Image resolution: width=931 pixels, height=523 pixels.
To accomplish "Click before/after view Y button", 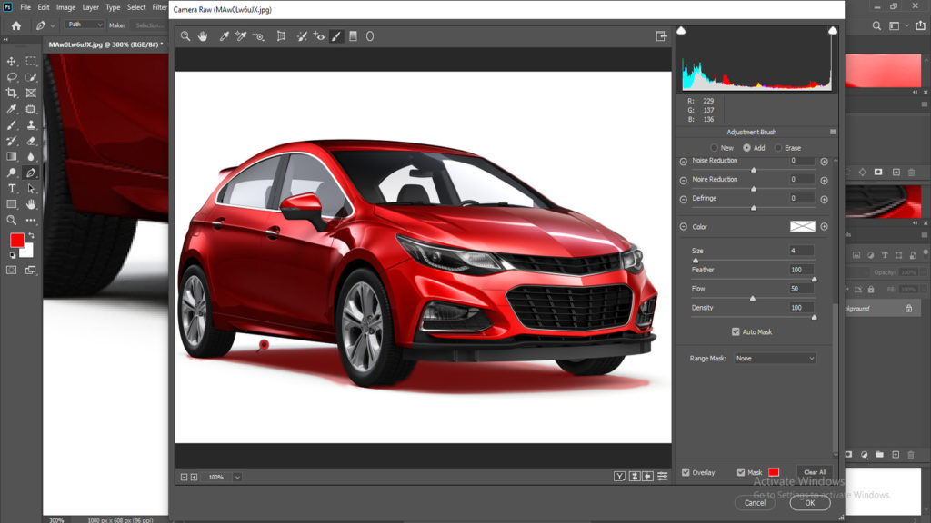I will point(619,476).
